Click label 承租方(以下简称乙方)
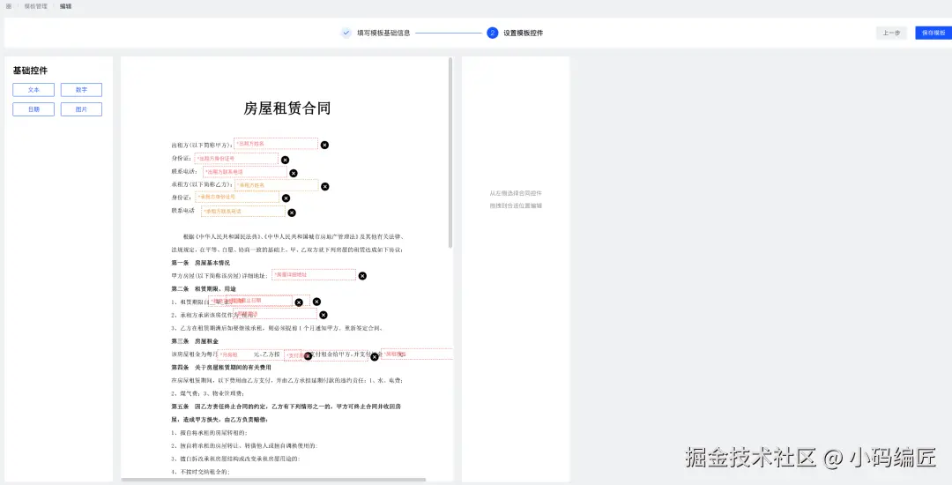 (x=202, y=184)
